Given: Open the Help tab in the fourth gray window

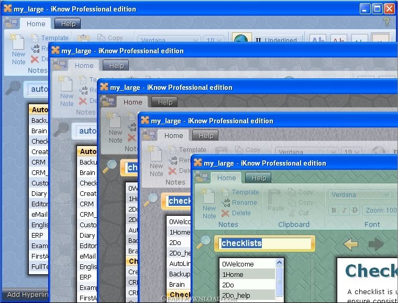Looking at the screenshot, I should click(206, 136).
